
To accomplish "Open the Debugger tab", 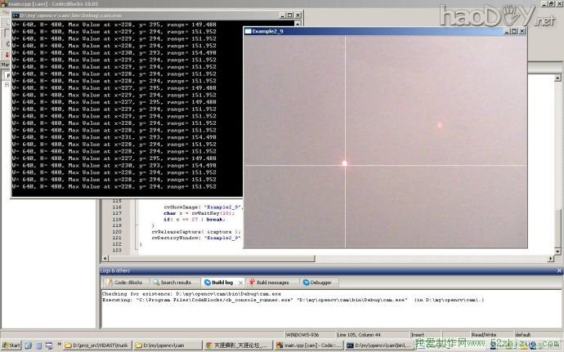I will point(317,282).
